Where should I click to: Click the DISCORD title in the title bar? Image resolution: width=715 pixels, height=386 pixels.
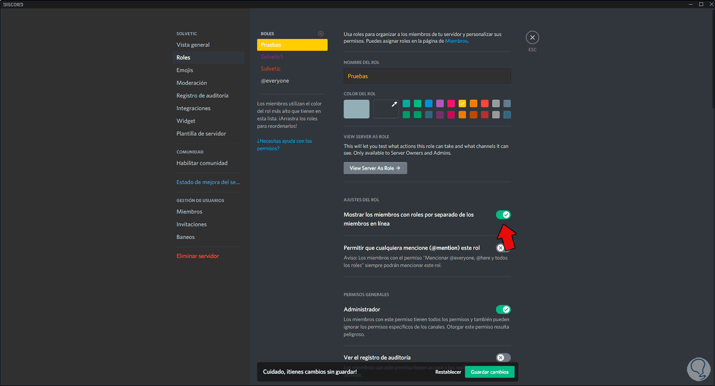13,4
